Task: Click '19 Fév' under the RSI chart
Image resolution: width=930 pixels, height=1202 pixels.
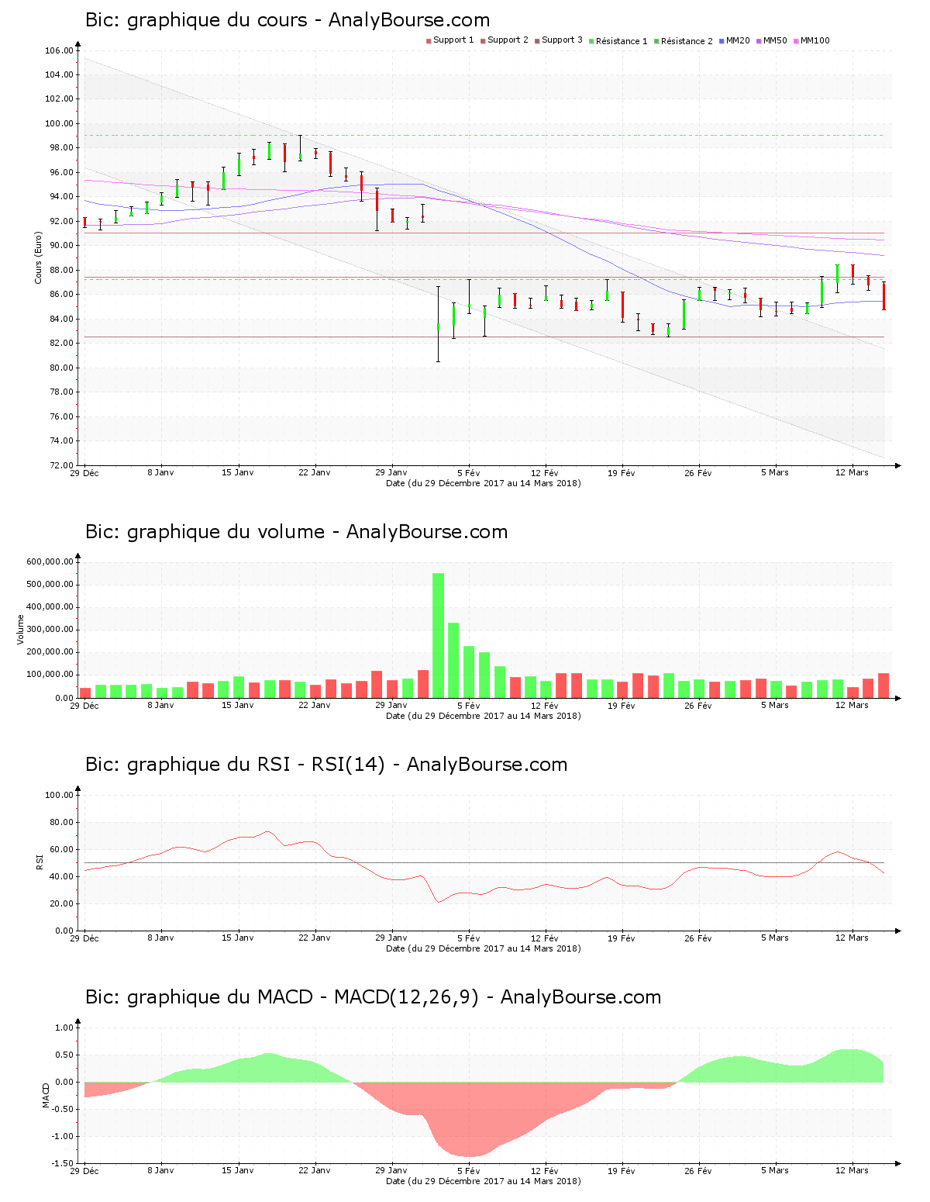Action: pyautogui.click(x=622, y=938)
